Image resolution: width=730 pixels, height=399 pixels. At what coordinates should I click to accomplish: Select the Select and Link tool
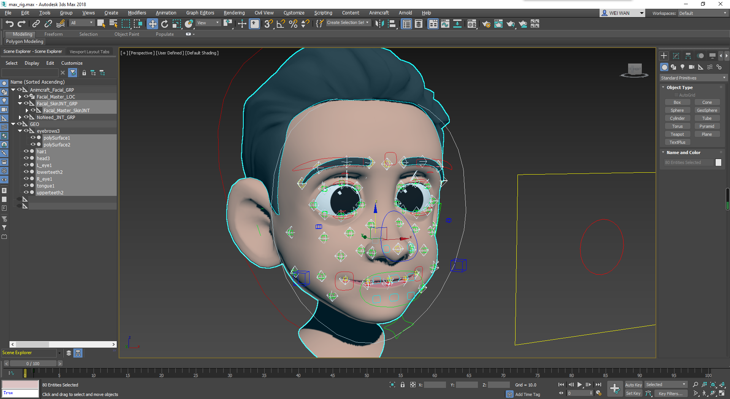pyautogui.click(x=36, y=24)
